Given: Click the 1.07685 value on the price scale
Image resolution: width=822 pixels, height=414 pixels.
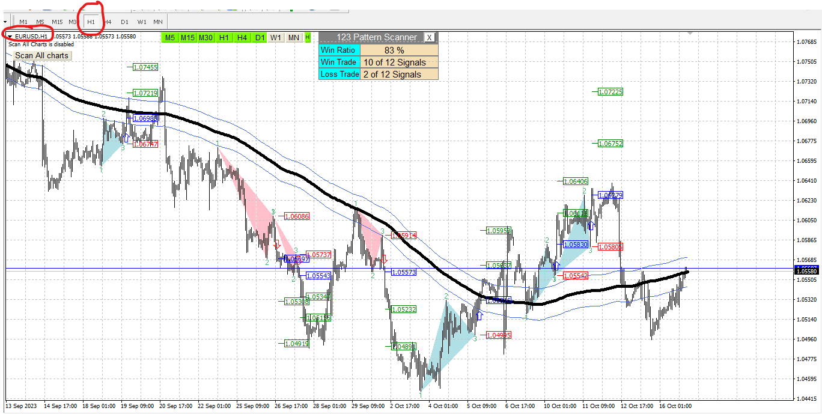Looking at the screenshot, I should click(807, 42).
